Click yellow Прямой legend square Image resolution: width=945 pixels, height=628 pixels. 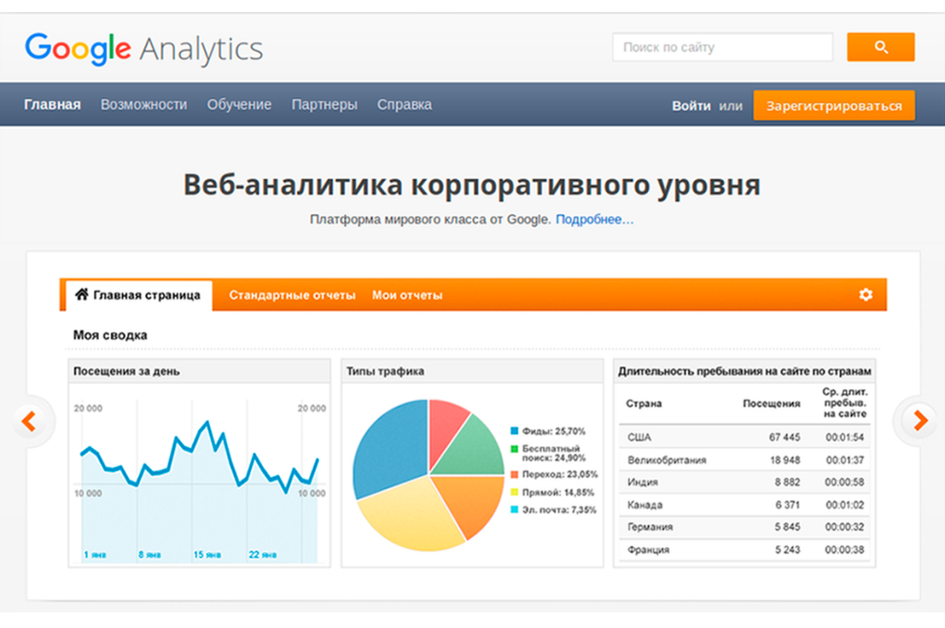click(514, 493)
